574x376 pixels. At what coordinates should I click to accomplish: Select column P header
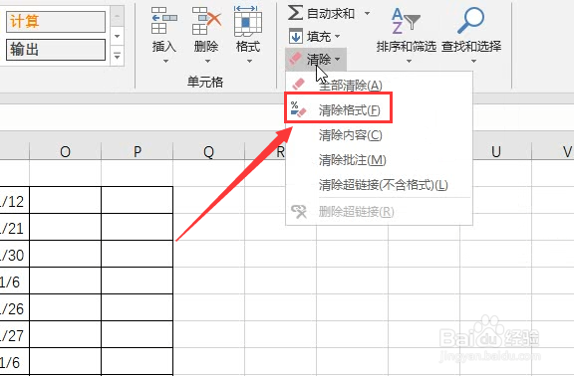[137, 151]
